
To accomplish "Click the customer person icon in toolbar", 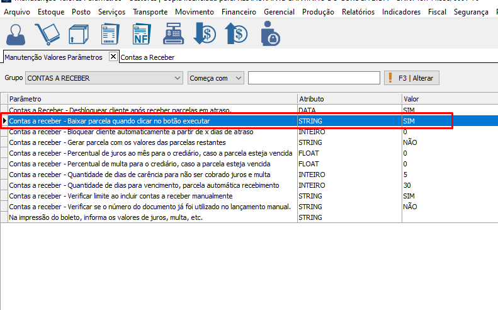I will tap(16, 34).
